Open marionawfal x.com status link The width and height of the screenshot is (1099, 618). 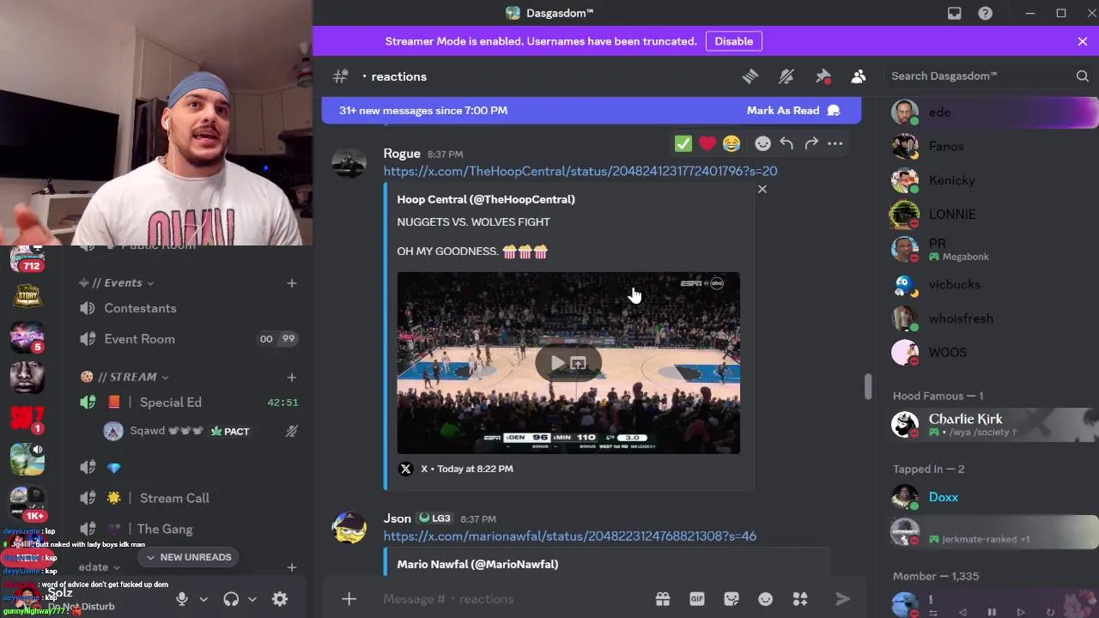click(570, 536)
